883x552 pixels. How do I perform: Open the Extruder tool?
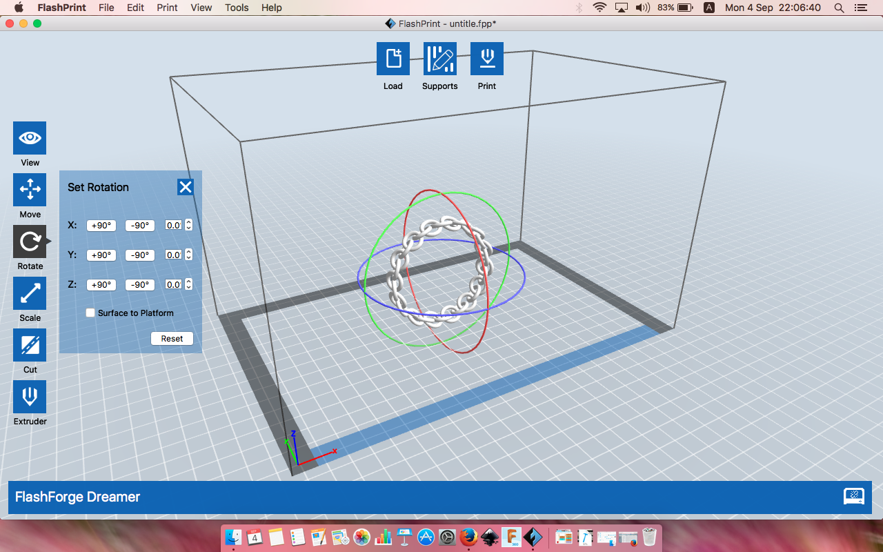tap(30, 397)
